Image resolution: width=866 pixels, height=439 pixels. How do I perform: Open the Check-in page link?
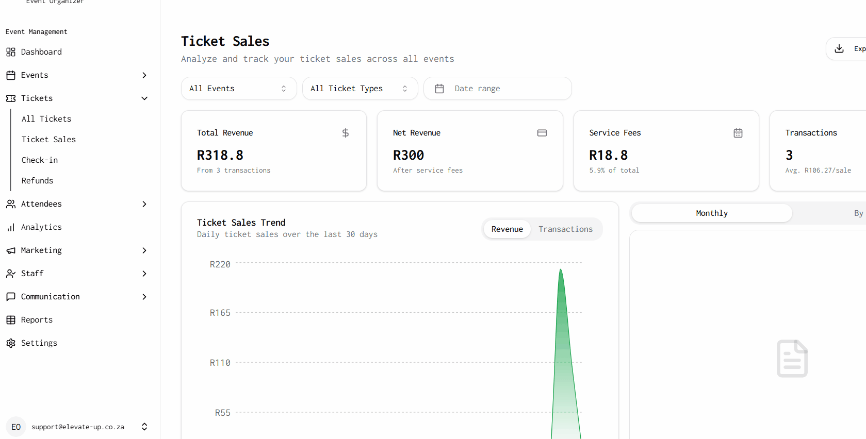(40, 160)
